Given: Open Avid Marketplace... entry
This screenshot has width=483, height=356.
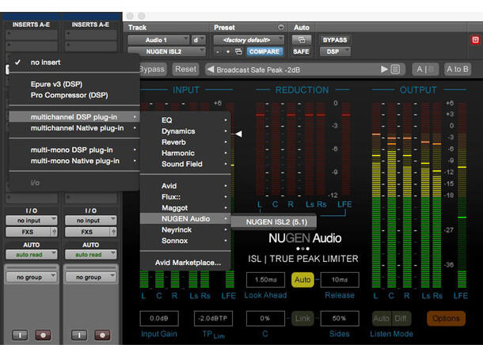Looking at the screenshot, I should 185,263.
